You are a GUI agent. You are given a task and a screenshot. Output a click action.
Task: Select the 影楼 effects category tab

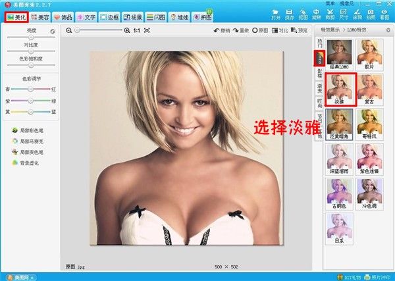coord(319,73)
